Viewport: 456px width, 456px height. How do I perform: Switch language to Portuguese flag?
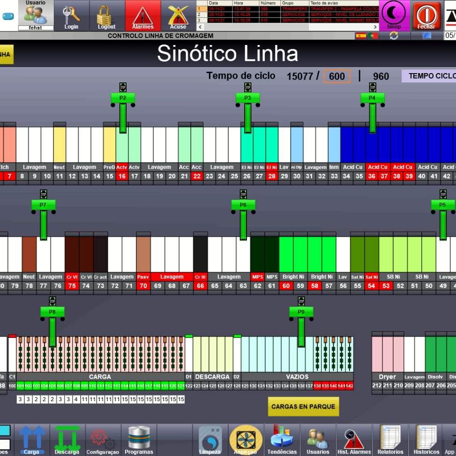pos(373,36)
